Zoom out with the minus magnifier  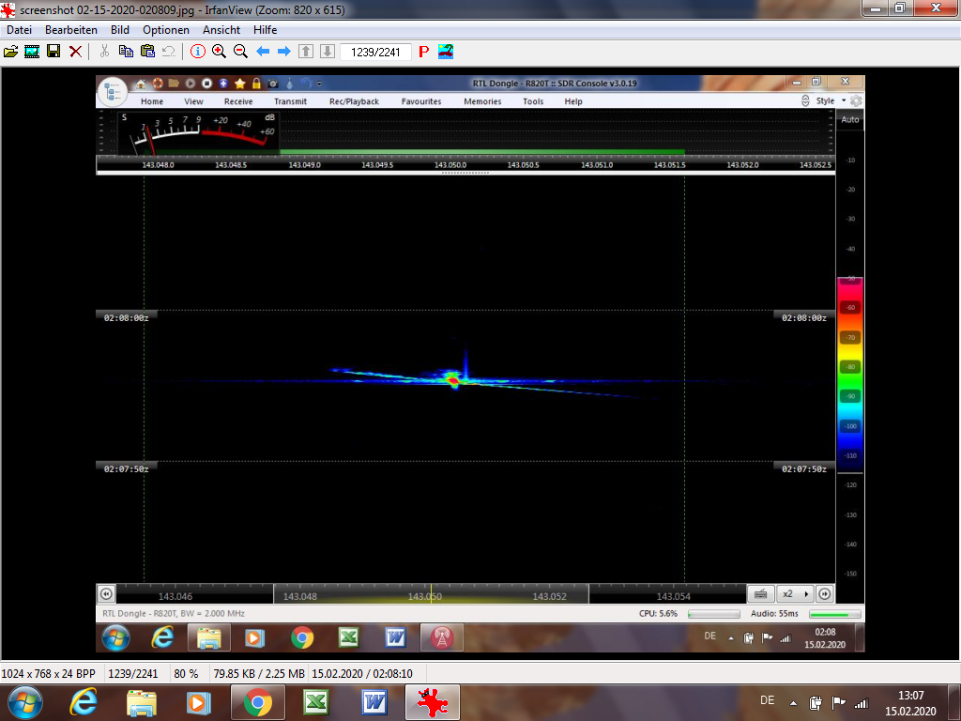click(x=240, y=52)
